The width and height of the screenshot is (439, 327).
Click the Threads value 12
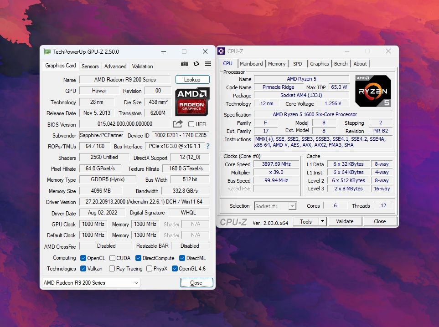coord(383,205)
